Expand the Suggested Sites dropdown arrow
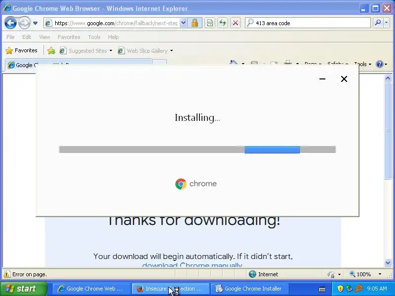Viewport: 395px width, 296px height. (x=111, y=51)
